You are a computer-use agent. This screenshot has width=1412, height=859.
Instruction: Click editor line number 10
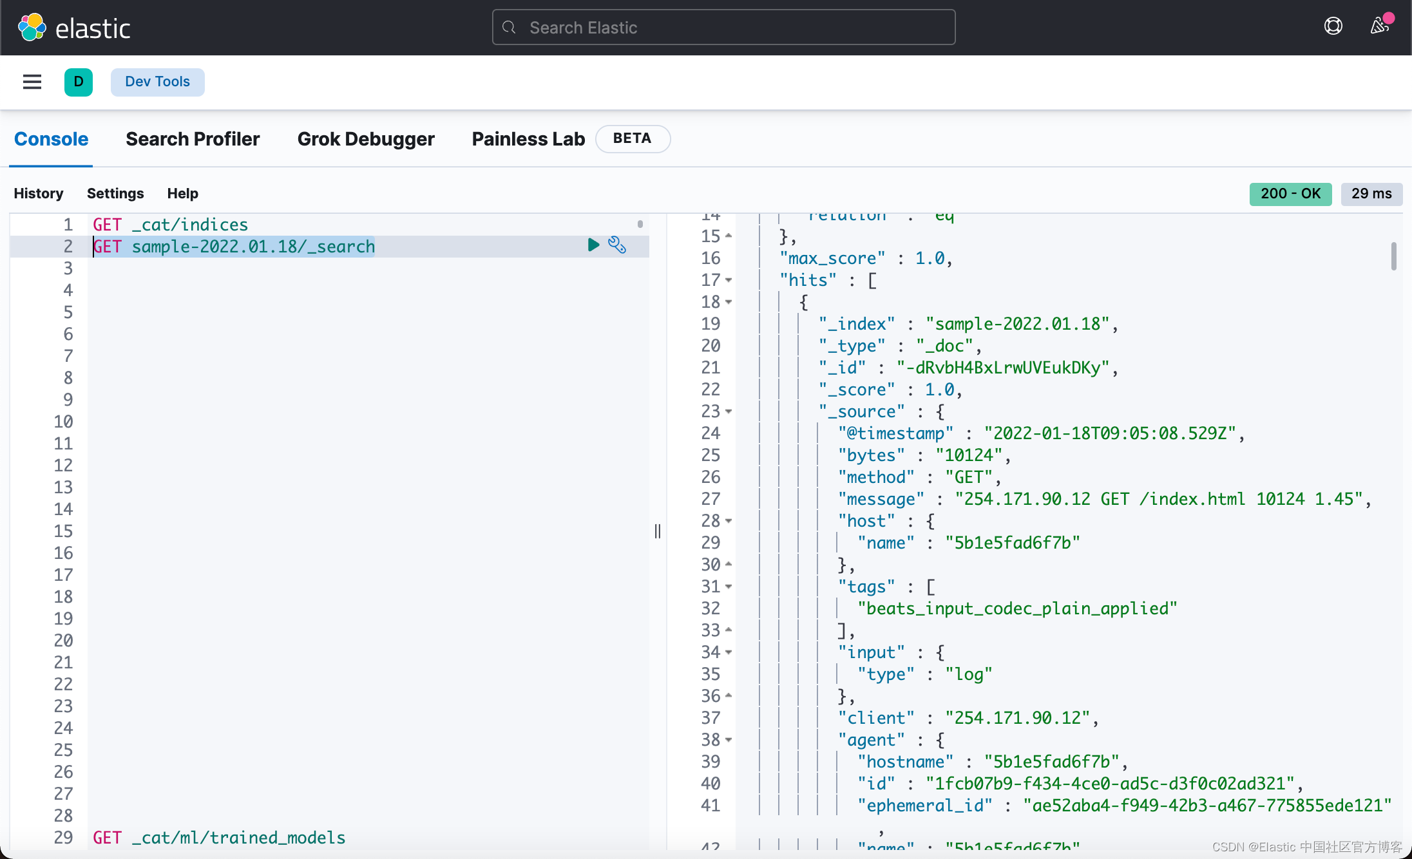pos(63,422)
